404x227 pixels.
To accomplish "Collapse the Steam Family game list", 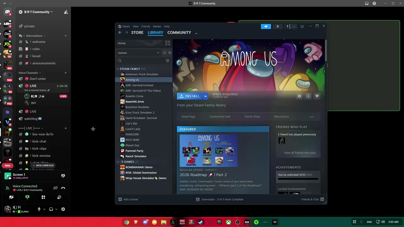I will click(x=118, y=69).
